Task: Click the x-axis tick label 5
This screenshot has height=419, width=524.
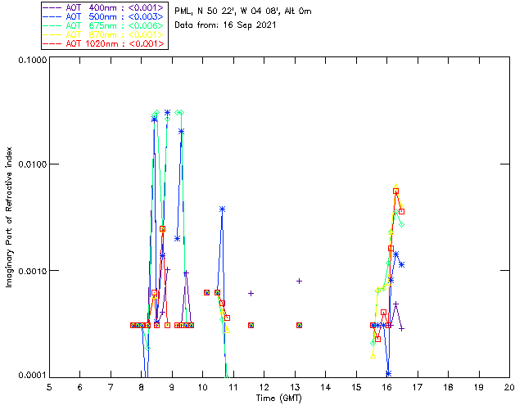Action: (49, 387)
